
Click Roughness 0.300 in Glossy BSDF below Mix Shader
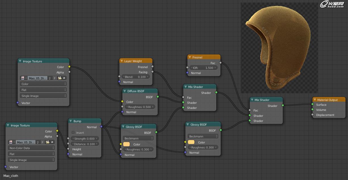pos(203,147)
